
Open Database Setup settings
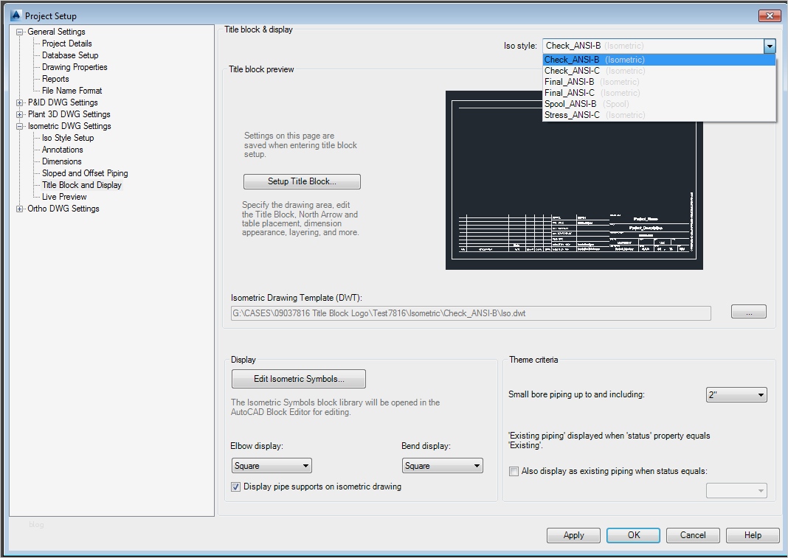70,55
